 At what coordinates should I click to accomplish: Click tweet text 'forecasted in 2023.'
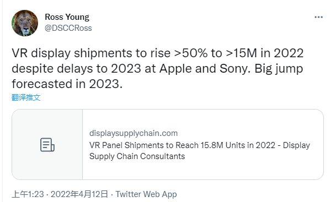[x=67, y=84]
